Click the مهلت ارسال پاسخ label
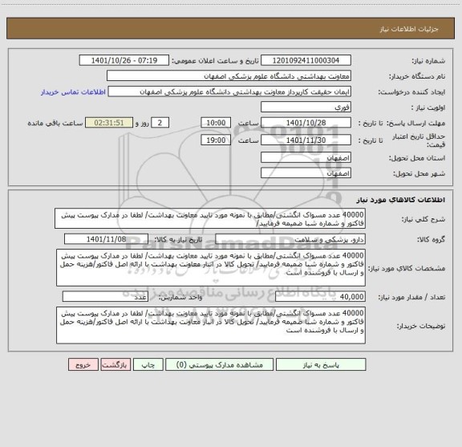Image resolution: width=462 pixels, height=447 pixels. tap(415, 123)
